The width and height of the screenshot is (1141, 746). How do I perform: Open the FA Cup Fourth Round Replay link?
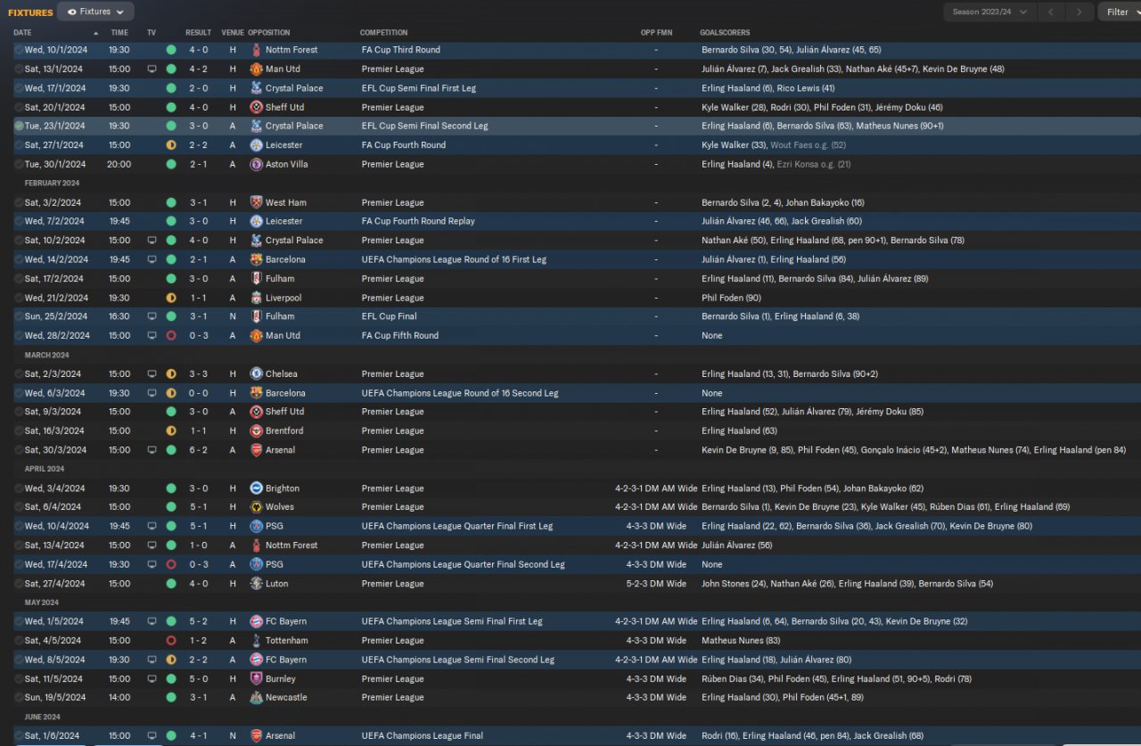(418, 221)
